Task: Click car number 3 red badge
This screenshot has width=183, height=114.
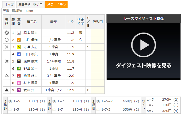Action: click(19, 76)
